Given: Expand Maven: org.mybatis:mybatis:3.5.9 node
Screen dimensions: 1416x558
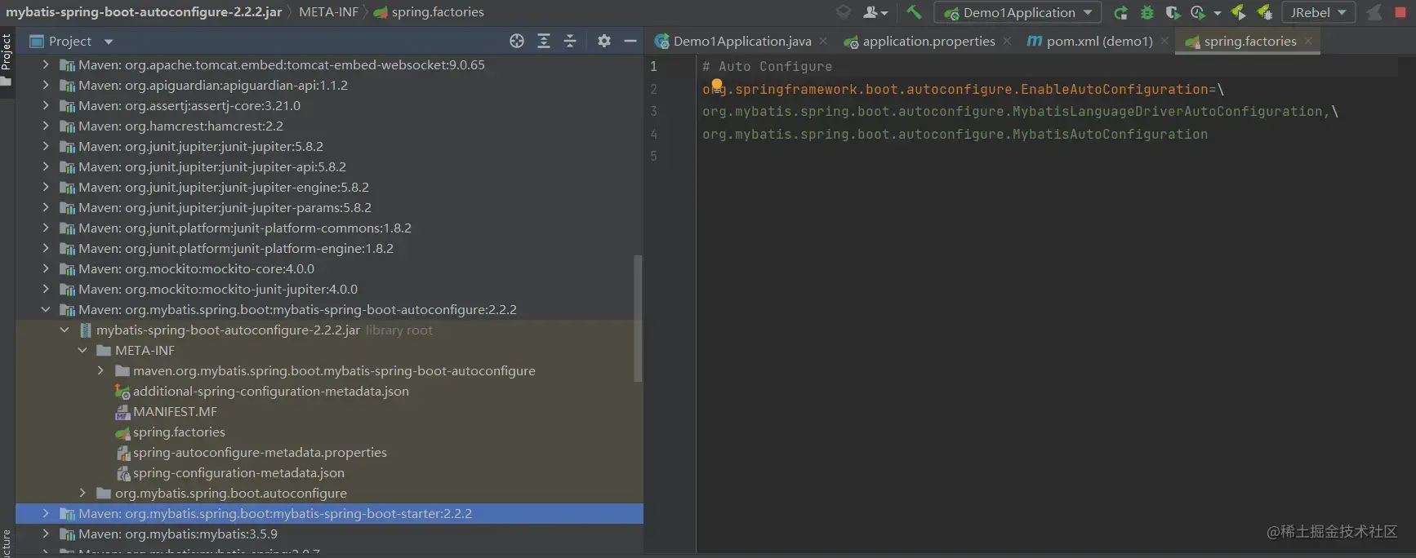Looking at the screenshot, I should pos(45,534).
